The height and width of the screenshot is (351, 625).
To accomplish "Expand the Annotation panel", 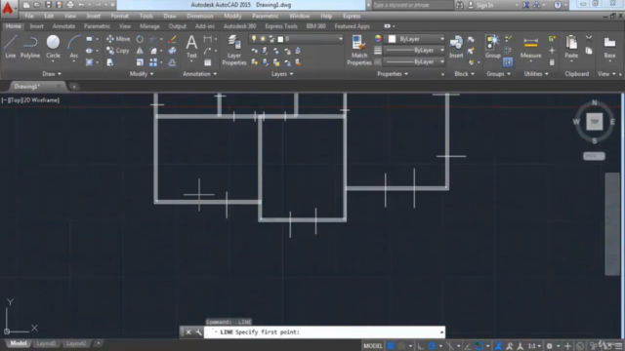I will (x=199, y=74).
